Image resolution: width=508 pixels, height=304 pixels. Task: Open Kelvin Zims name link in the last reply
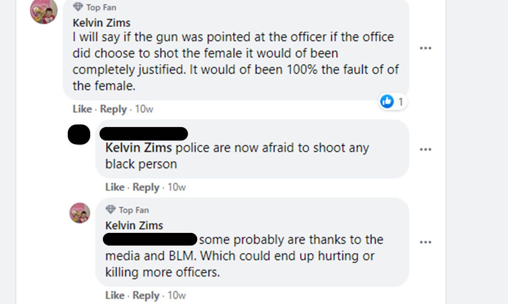tap(134, 225)
